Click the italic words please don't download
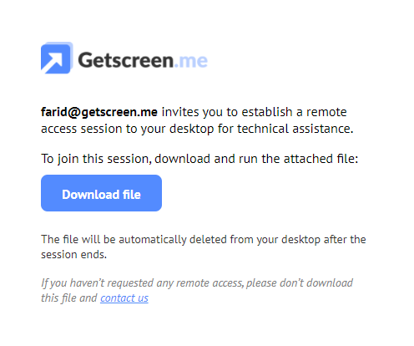 point(300,283)
